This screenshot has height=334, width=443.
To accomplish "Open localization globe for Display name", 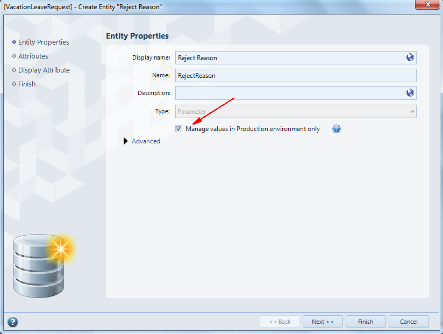I will pyautogui.click(x=410, y=57).
